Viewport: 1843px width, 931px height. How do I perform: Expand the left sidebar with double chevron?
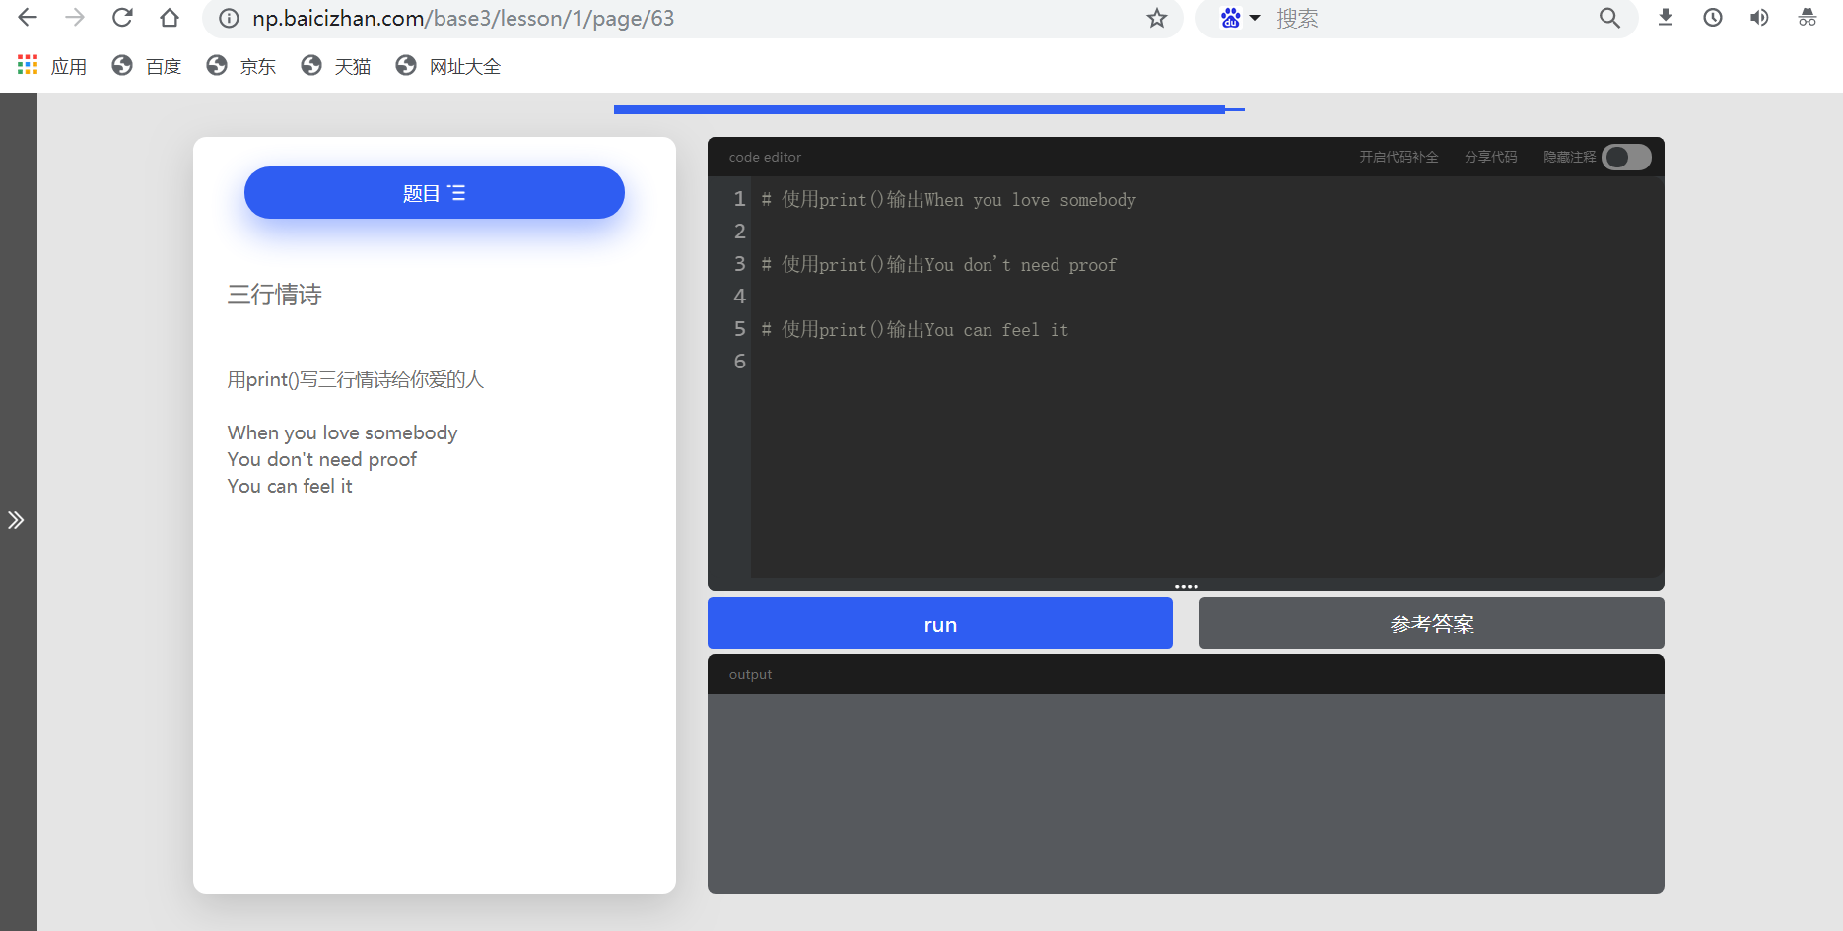click(x=16, y=520)
